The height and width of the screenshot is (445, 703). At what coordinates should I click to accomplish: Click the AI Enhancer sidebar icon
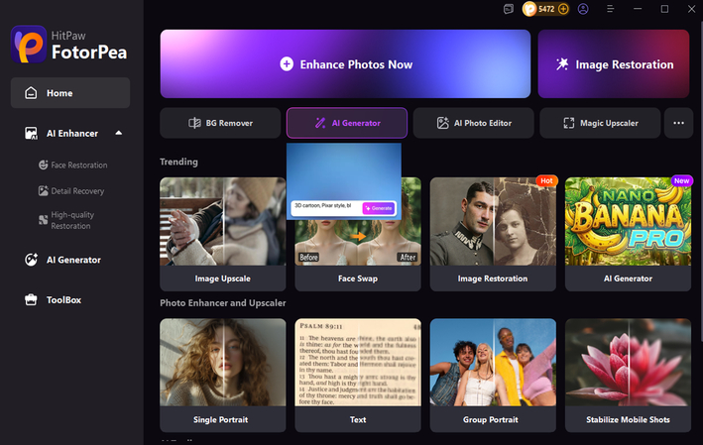pyautogui.click(x=31, y=133)
